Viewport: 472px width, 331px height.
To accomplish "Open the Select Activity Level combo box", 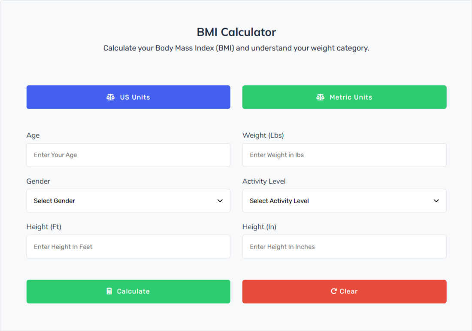I will point(345,200).
